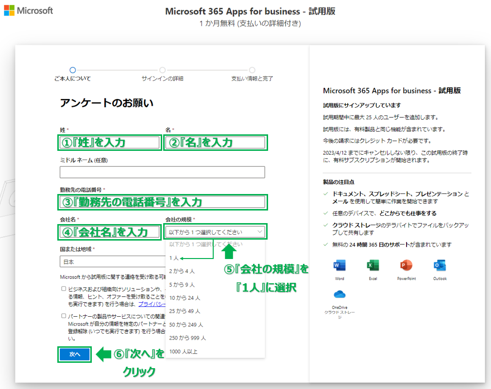The image size is (491, 389).
Task: Click the 名 first name field
Action: [x=216, y=143]
